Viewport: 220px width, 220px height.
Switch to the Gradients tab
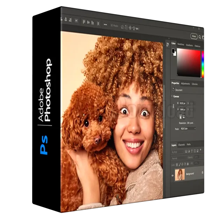click(189, 45)
